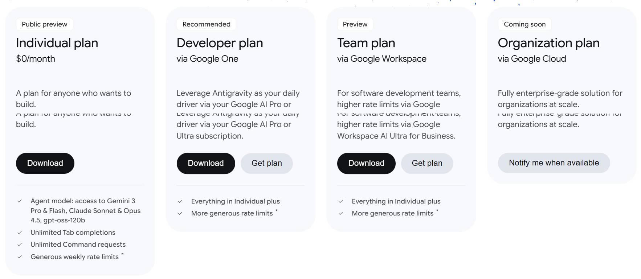
Task: Select the Recommended badge
Action: click(207, 24)
